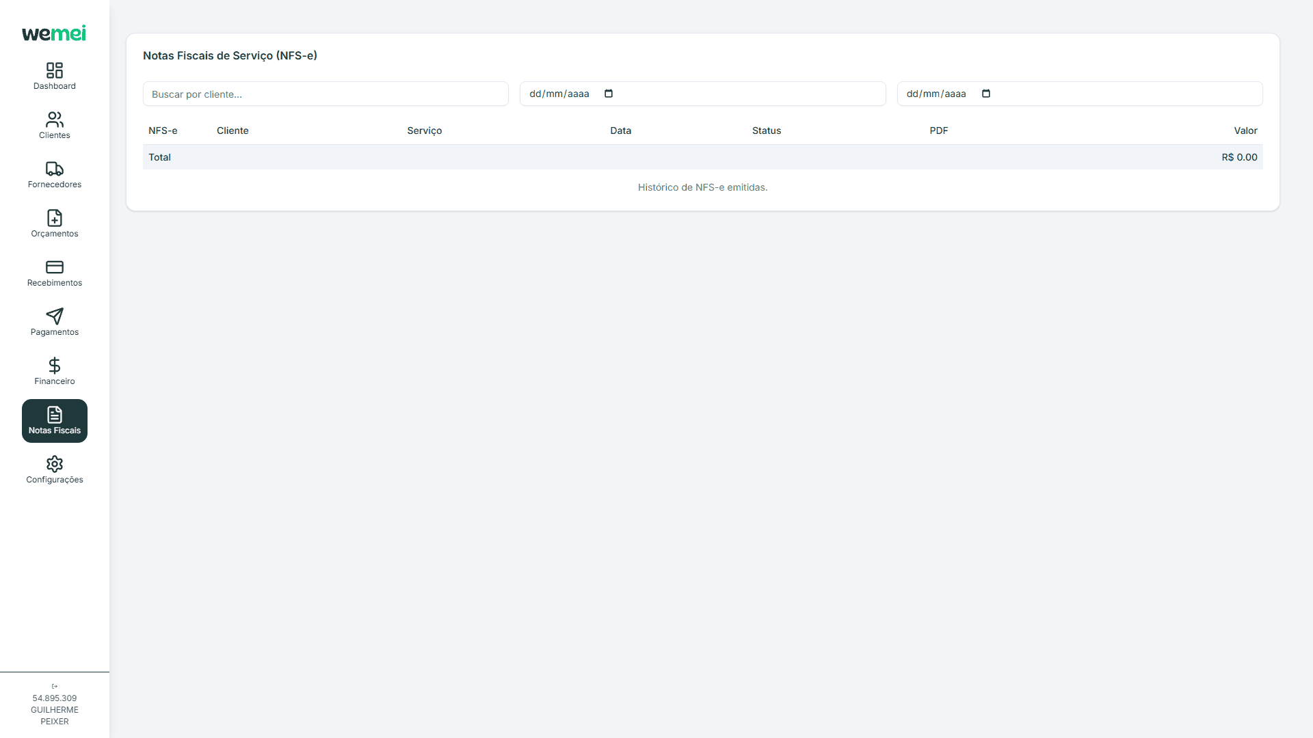Click the Cliente column header
Image resolution: width=1313 pixels, height=738 pixels.
pyautogui.click(x=233, y=131)
